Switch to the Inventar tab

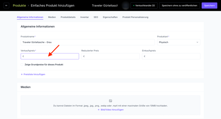pos(84,17)
